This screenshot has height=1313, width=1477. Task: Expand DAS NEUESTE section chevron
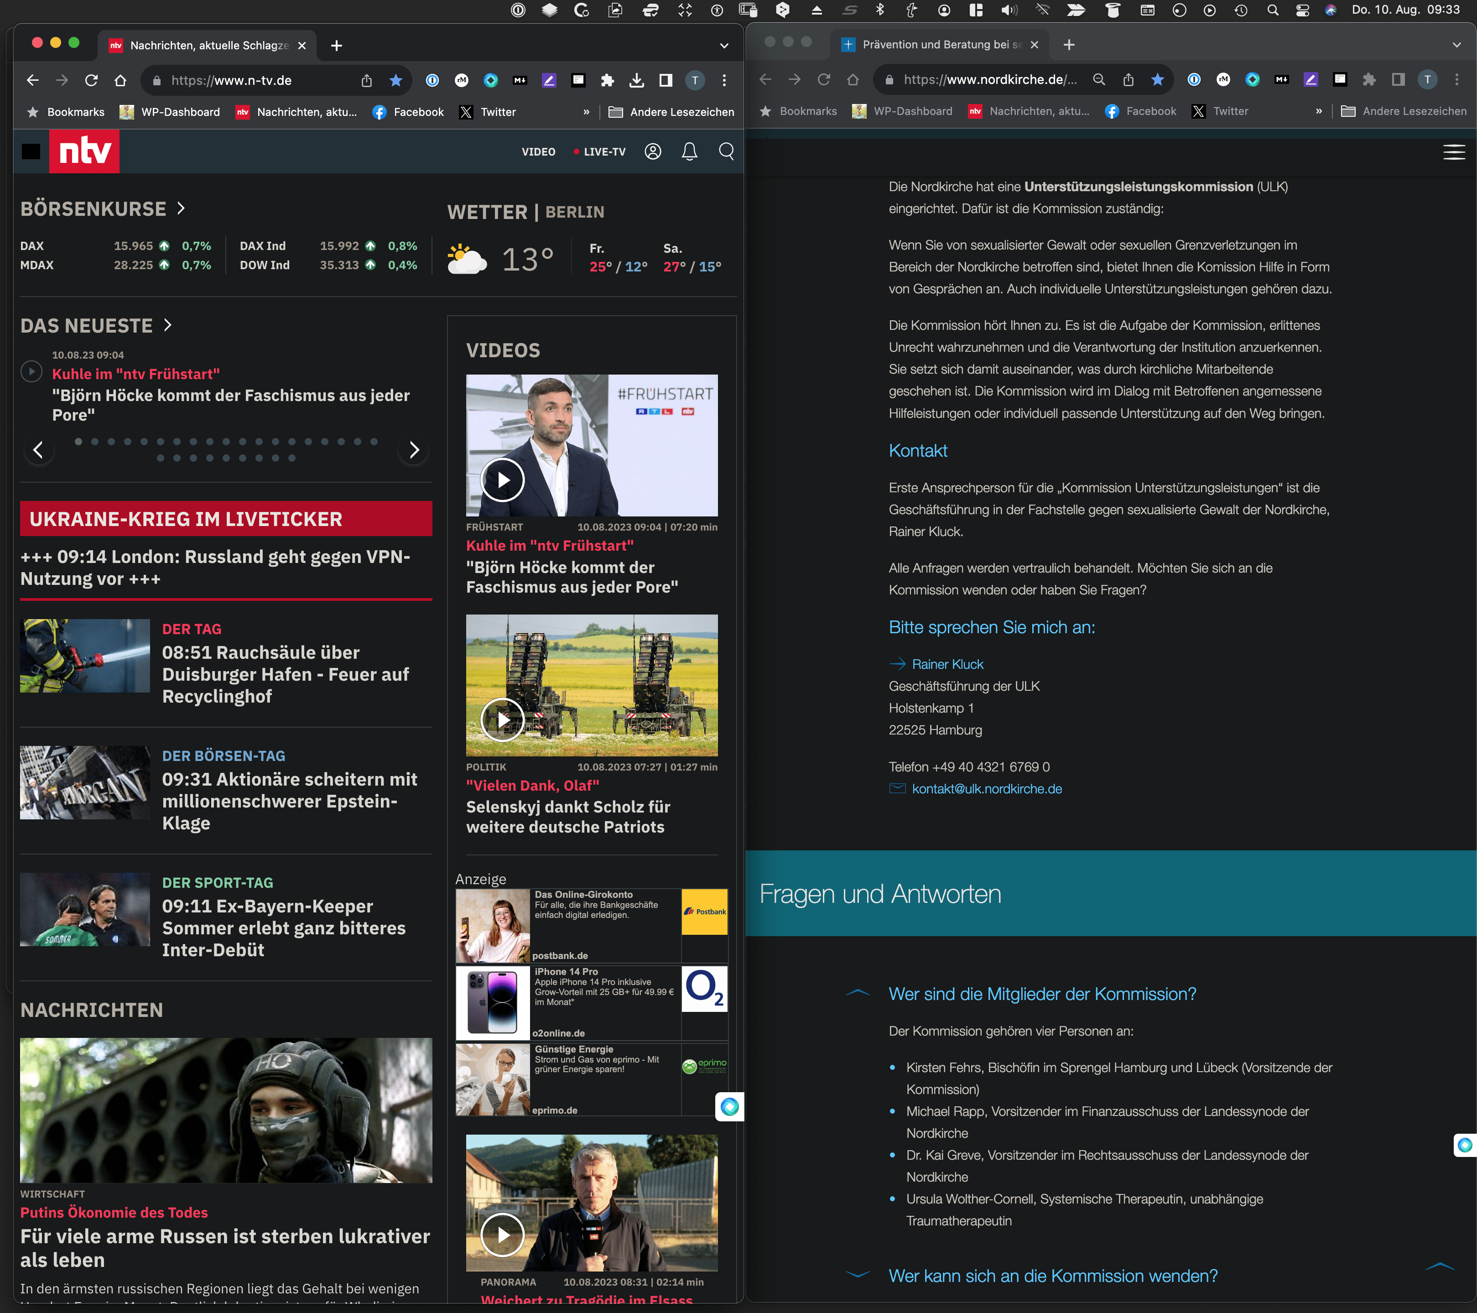coord(168,325)
